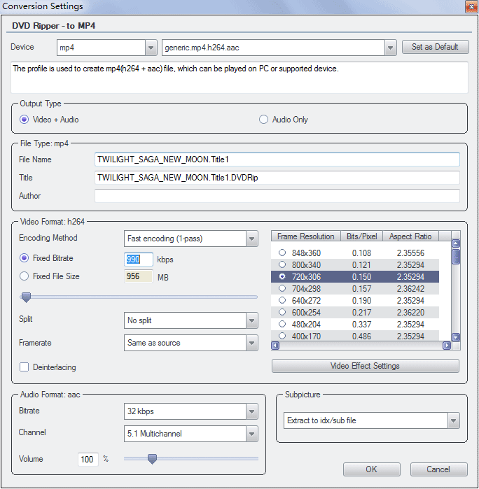
Task: Select the Fixed Bitrate radio button
Action: pyautogui.click(x=24, y=258)
